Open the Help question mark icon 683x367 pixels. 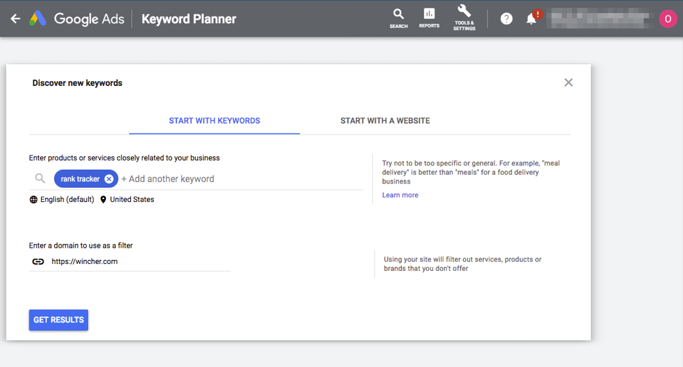[506, 18]
